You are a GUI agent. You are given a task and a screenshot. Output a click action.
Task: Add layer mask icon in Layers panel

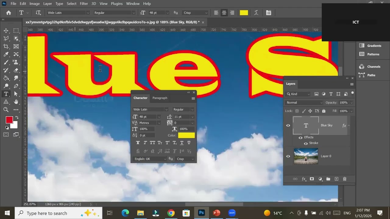pos(312,179)
